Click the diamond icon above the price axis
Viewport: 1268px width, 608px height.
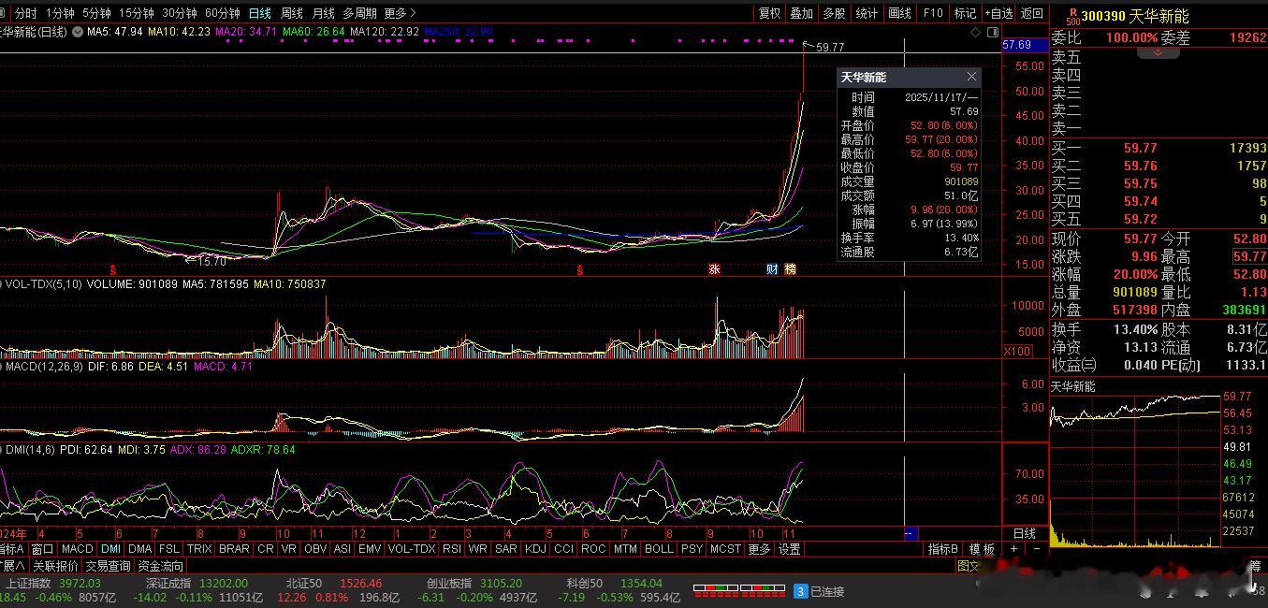(x=976, y=32)
